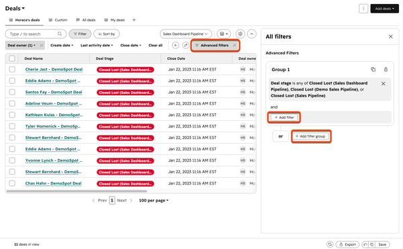This screenshot has height=249, width=403.
Task: Click the reset quick filters icon
Action: click(185, 45)
